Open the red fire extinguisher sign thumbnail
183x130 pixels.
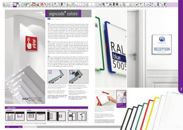pos(42,5)
